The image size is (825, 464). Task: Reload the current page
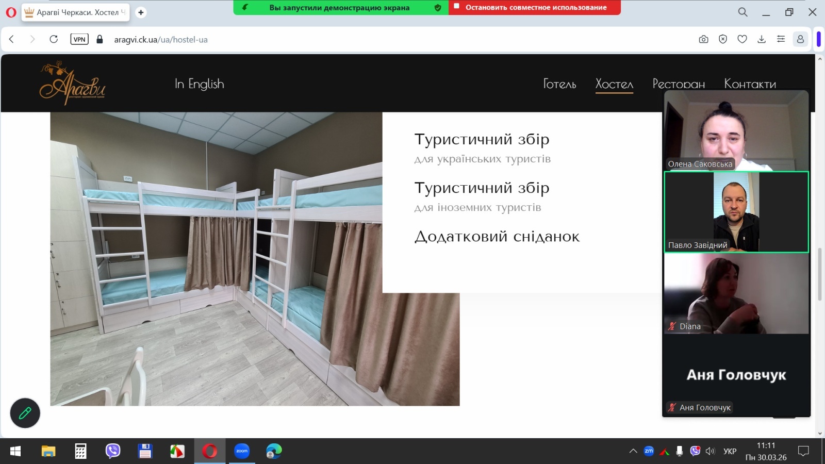(x=54, y=39)
